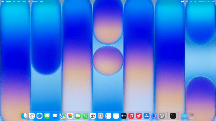Click the date and time clock

(x=206, y=2)
